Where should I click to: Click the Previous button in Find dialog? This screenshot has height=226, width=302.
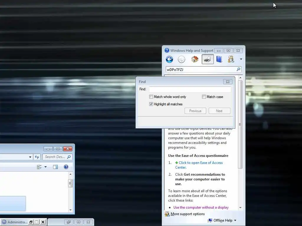(x=195, y=111)
